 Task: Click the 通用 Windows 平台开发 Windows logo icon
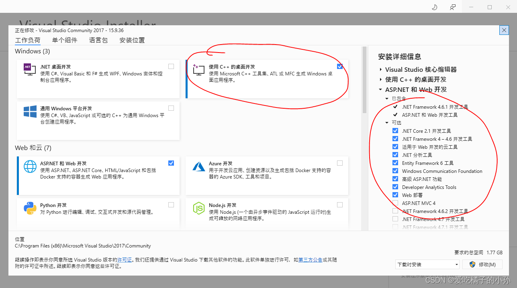pyautogui.click(x=30, y=112)
